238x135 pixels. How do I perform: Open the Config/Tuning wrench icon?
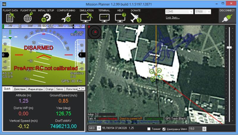66,17
